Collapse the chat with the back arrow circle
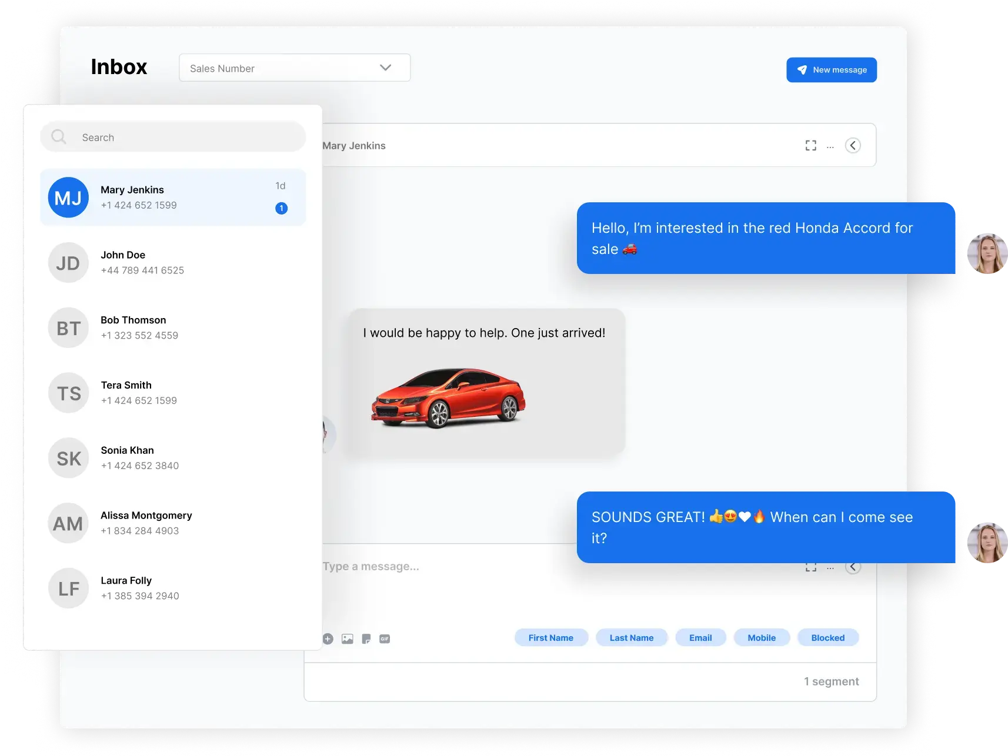1008x756 pixels. [x=853, y=146]
